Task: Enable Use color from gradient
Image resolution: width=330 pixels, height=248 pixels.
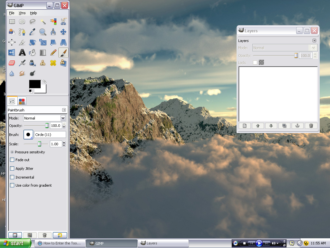Action: [12, 185]
